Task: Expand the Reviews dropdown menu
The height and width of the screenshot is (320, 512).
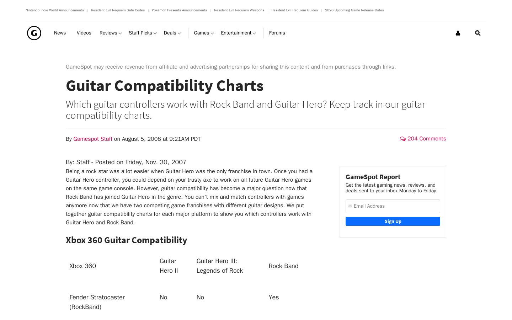Action: (111, 33)
